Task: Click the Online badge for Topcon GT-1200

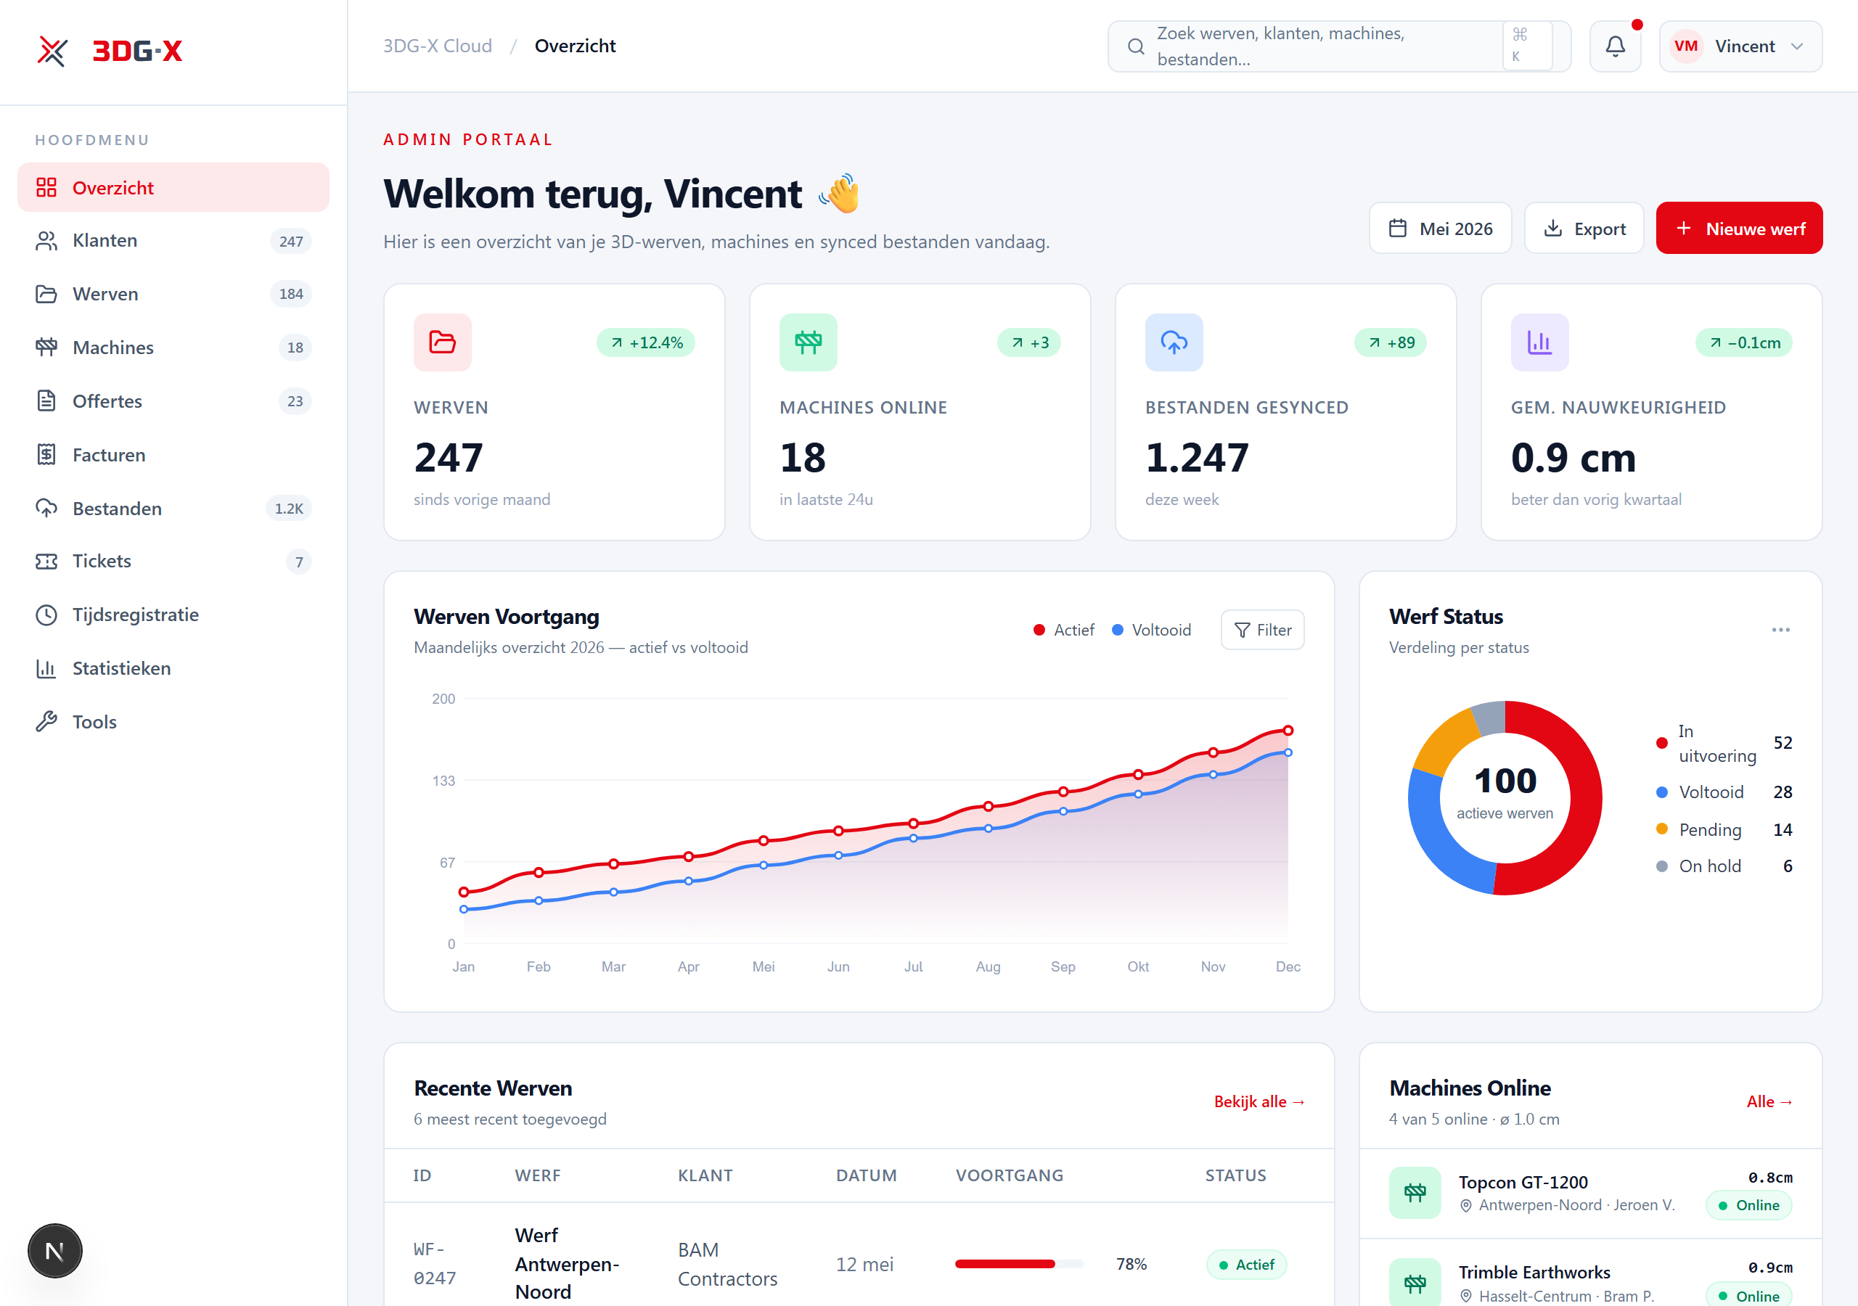Action: [1748, 1205]
